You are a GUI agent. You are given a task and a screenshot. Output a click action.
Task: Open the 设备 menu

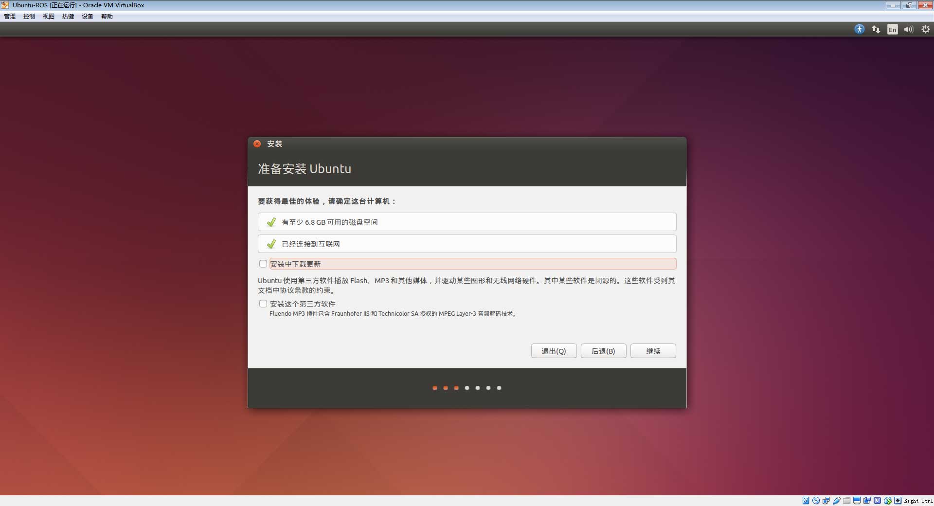(88, 17)
